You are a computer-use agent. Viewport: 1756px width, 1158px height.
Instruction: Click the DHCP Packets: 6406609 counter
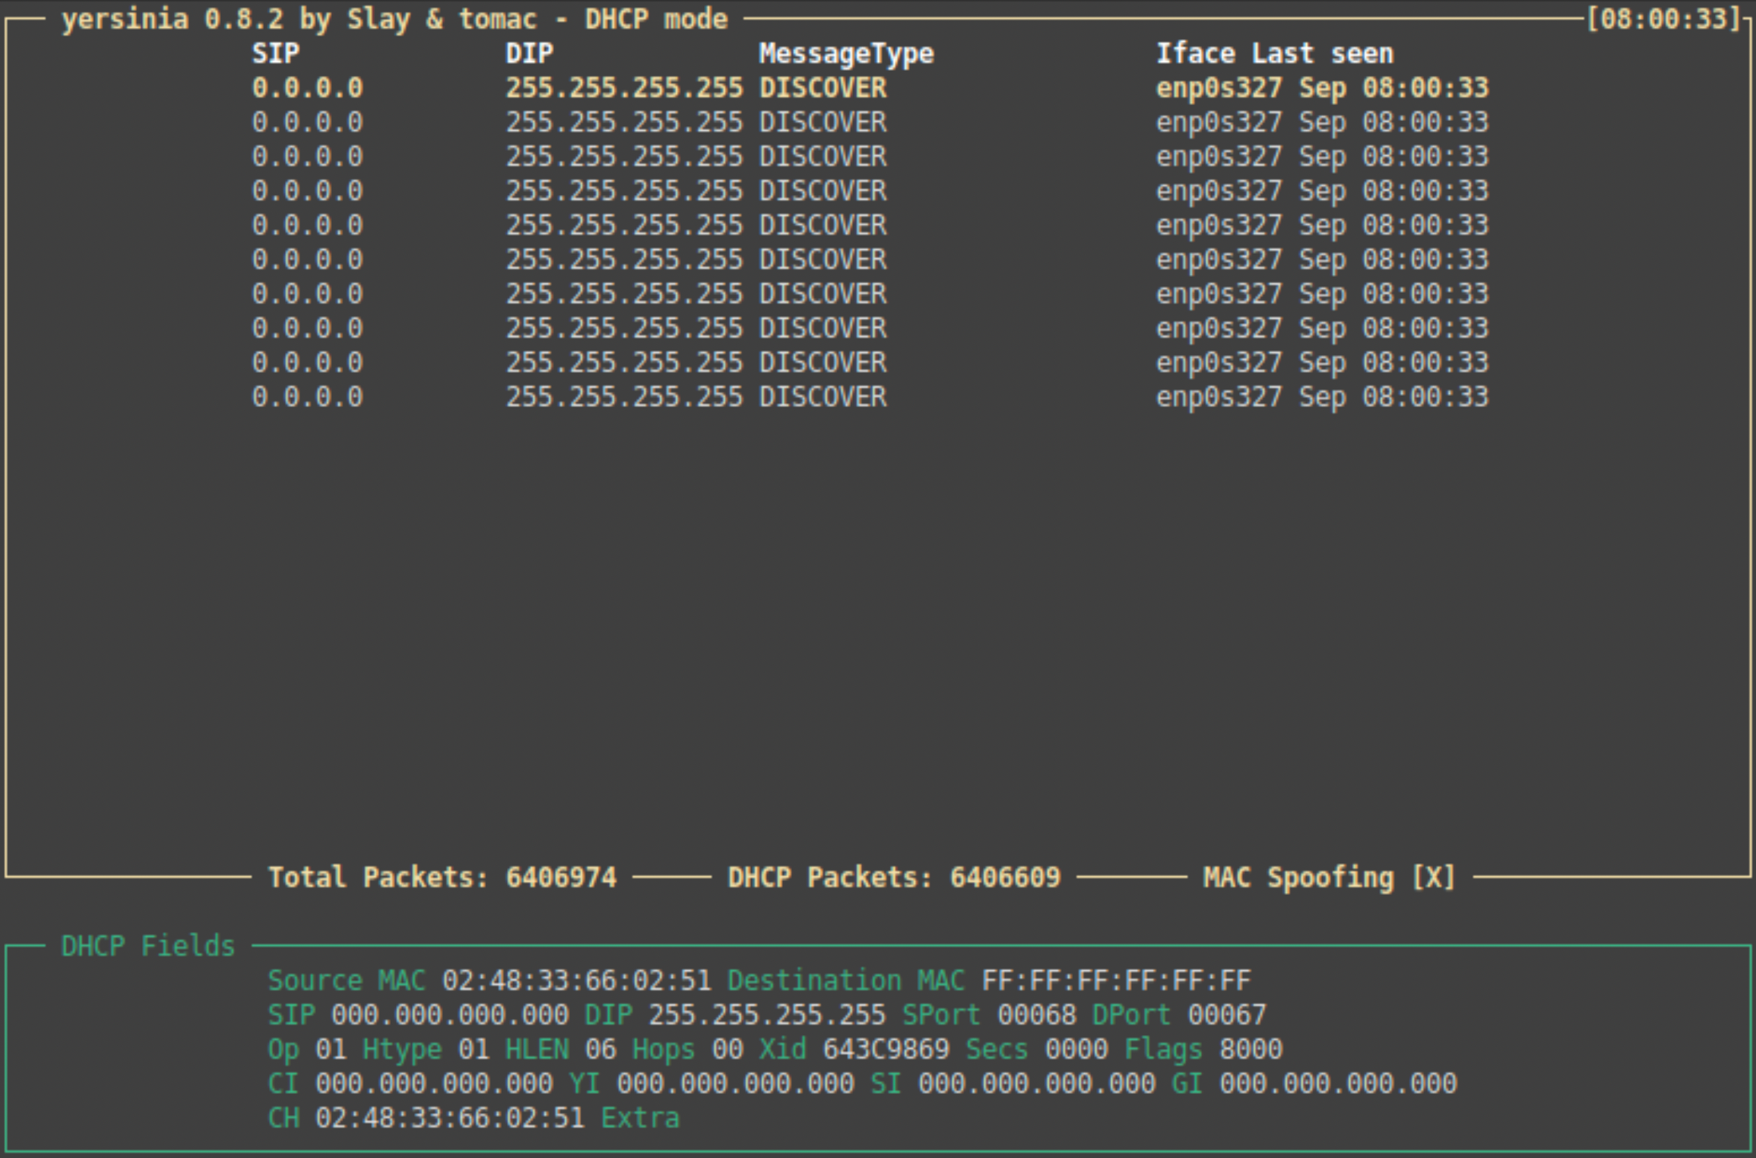tap(894, 877)
